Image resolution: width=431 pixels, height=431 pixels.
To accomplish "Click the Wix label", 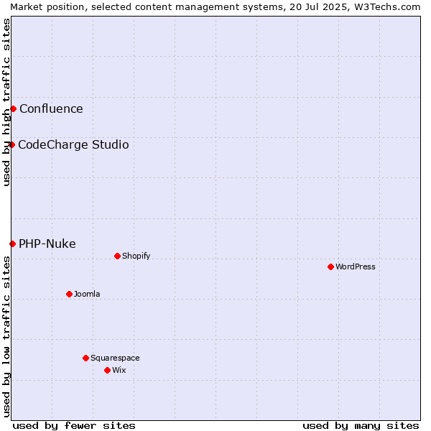I will (119, 370).
